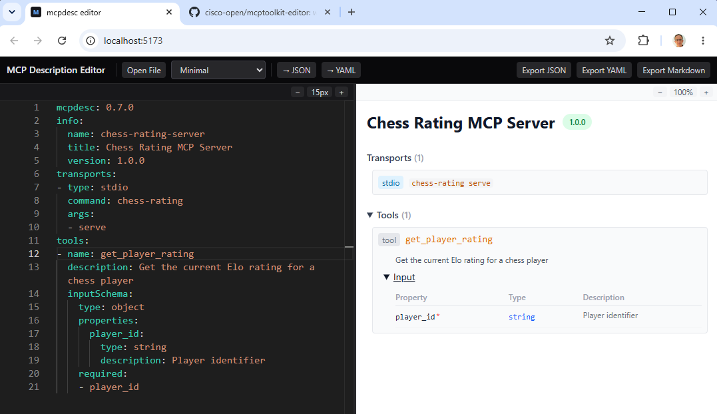The height and width of the screenshot is (414, 717).
Task: Click line number 12 in gutter
Action: [x=33, y=254]
